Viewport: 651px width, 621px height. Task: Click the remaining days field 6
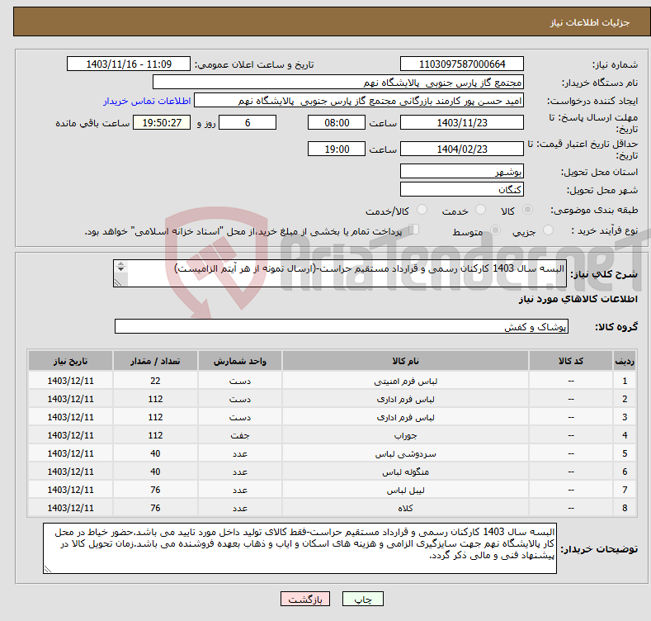tap(248, 122)
